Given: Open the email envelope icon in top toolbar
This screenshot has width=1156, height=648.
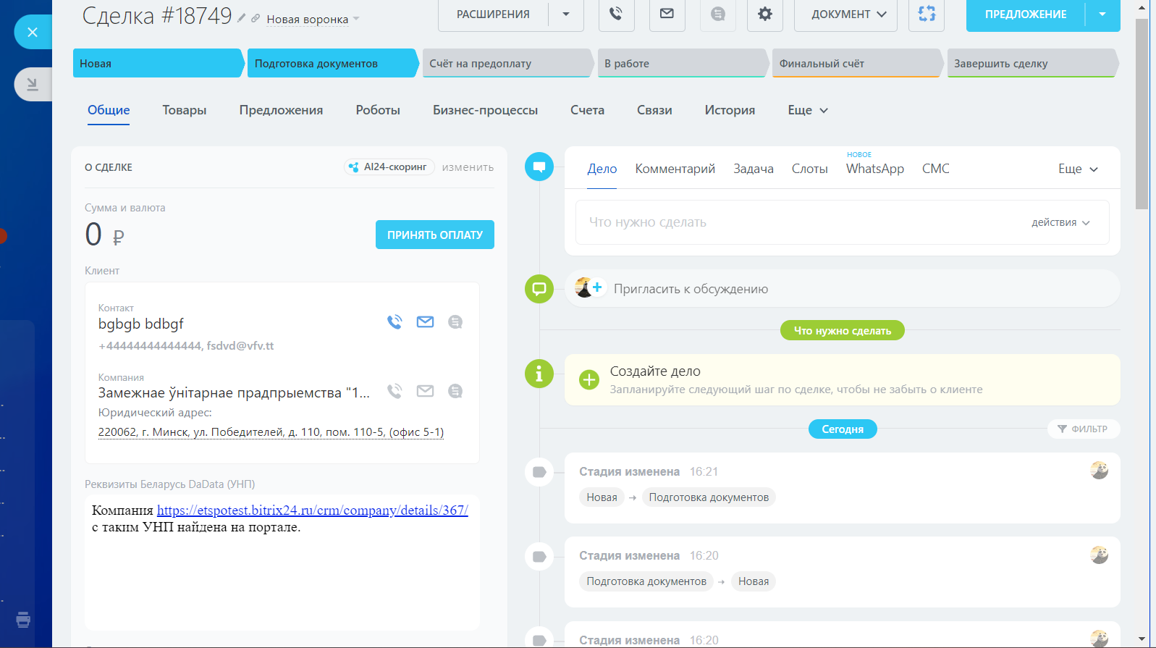Looking at the screenshot, I should pos(667,14).
